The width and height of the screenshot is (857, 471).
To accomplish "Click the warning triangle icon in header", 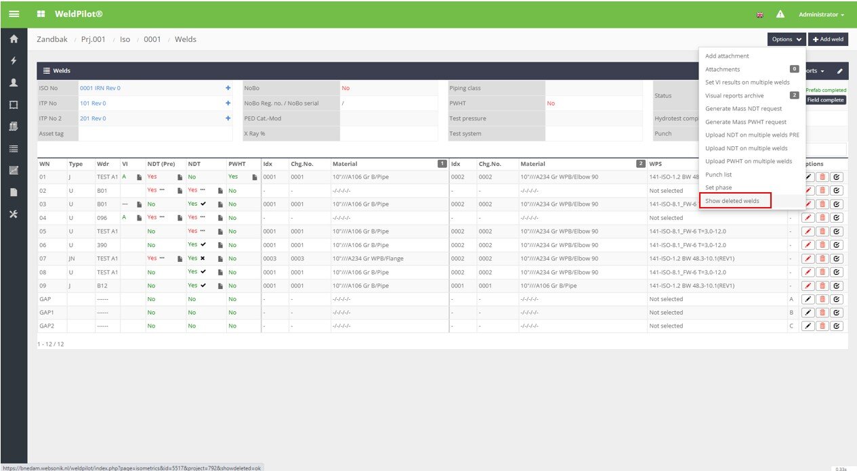I will (x=780, y=14).
